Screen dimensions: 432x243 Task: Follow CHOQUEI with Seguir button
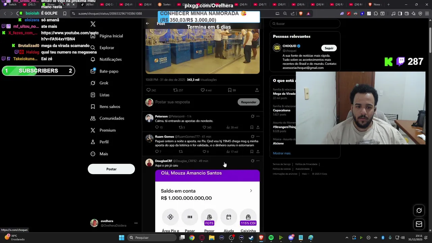coord(329,48)
